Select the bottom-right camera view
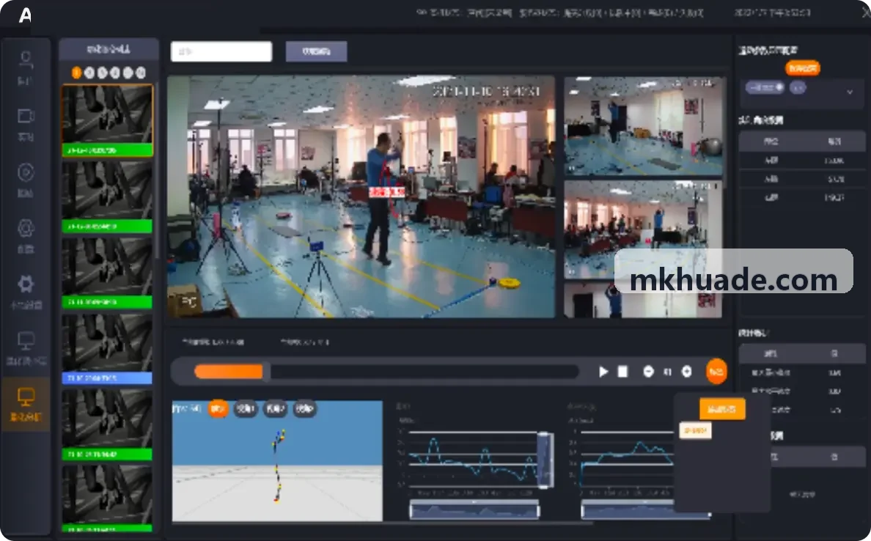Image resolution: width=871 pixels, height=541 pixels. [x=643, y=301]
